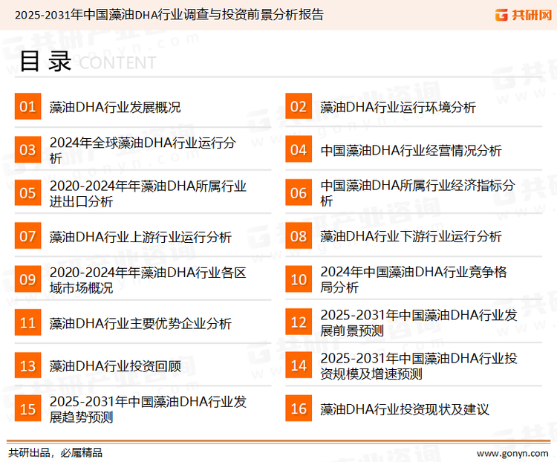Select chapter 藻油DHA行业投资现状及建议
The height and width of the screenshot is (462, 557).
pyautogui.click(x=405, y=409)
